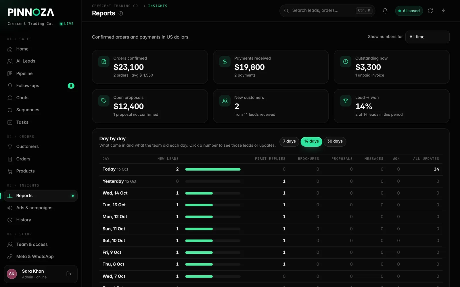The width and height of the screenshot is (460, 287).
Task: Click the SK user avatar
Action: point(12,274)
